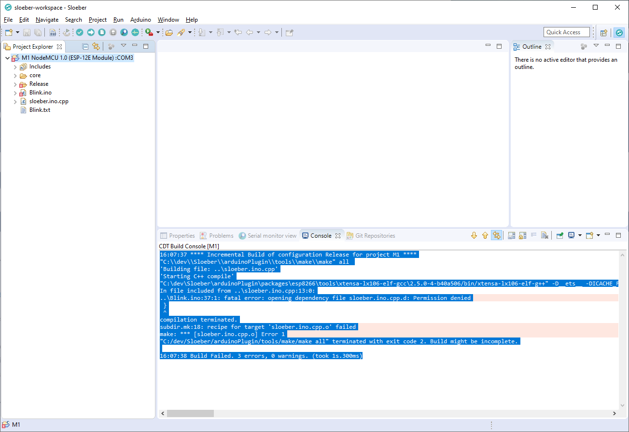The width and height of the screenshot is (629, 432).
Task: Click the Clear Console icon
Action: pyautogui.click(x=545, y=235)
